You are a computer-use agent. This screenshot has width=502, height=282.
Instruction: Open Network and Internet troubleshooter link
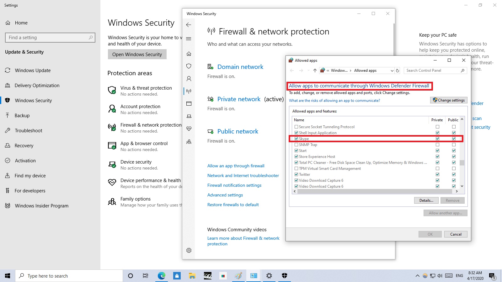(243, 176)
